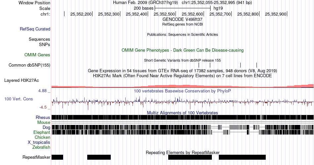This screenshot has height=165, width=314.
Task: Click the chr1:25,352,055-25,352,995 position text
Action: coord(217,3)
